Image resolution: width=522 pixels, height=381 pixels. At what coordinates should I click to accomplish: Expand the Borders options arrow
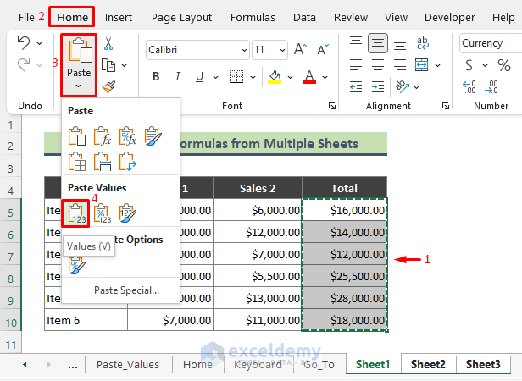tap(253, 77)
